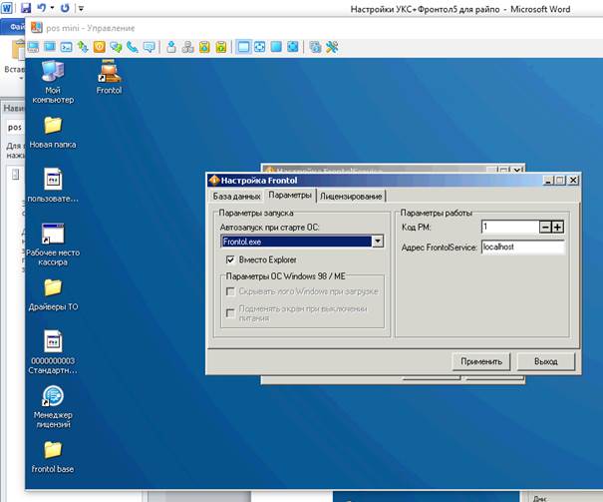Switch to the База данных tab
The height and width of the screenshot is (502, 603).
(236, 197)
